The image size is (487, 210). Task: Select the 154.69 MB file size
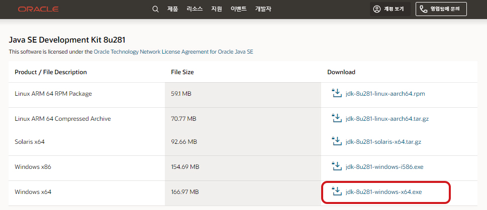185,166
